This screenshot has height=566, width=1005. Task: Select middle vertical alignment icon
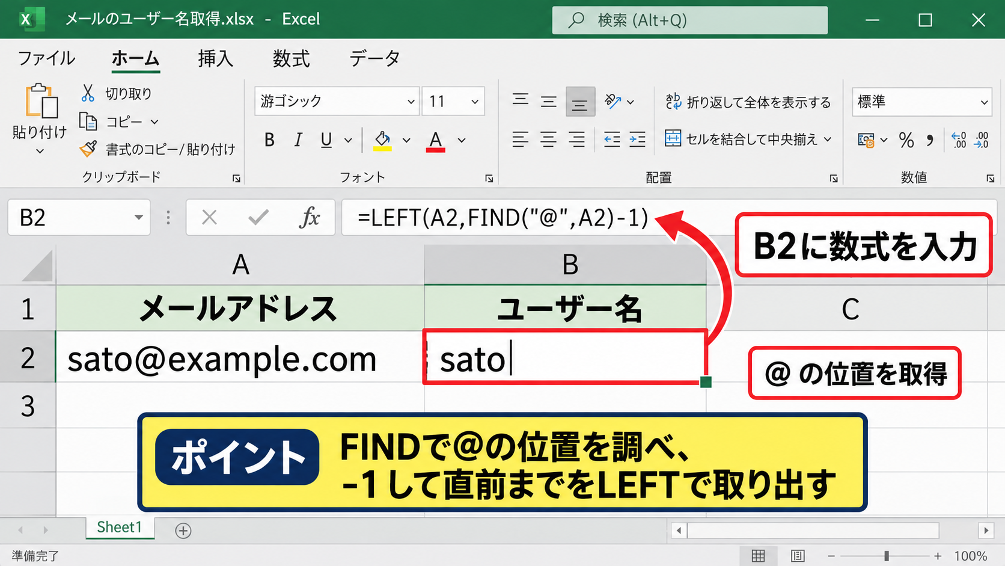549,101
